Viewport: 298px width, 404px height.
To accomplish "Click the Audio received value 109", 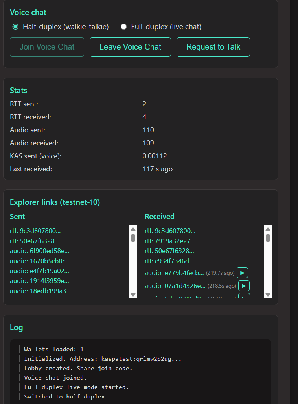I will tap(148, 143).
